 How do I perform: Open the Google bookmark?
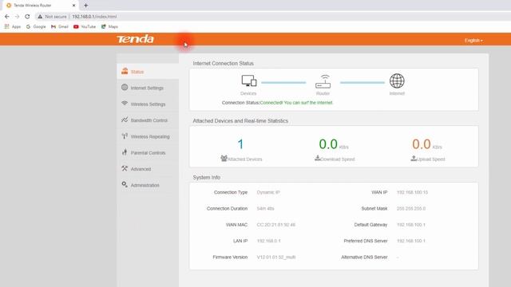(36, 26)
